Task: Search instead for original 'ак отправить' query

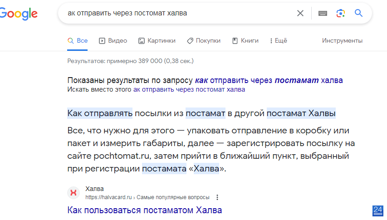Action: [x=189, y=89]
